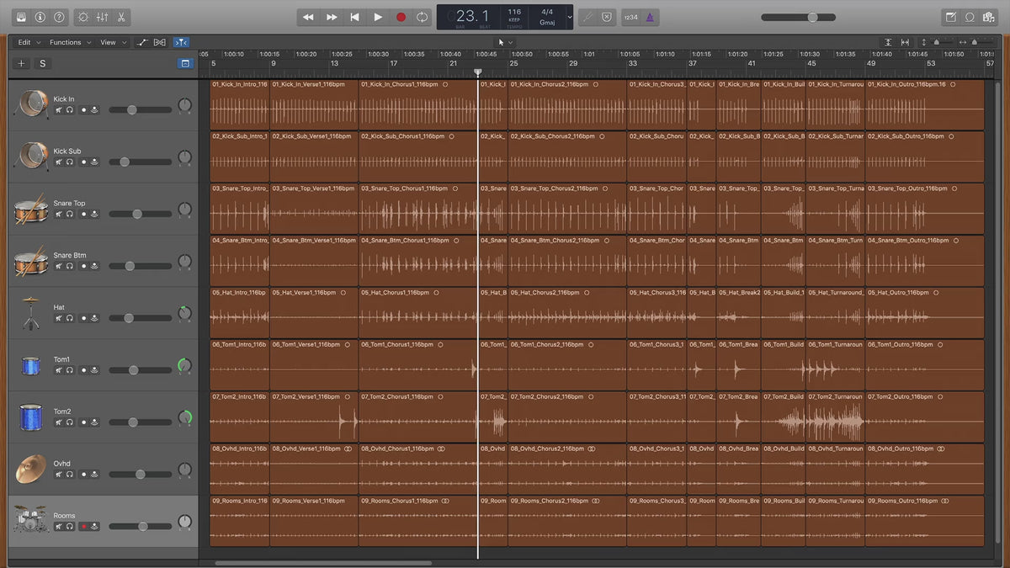
Task: Toggle the count-in 1234 button
Action: 630,17
